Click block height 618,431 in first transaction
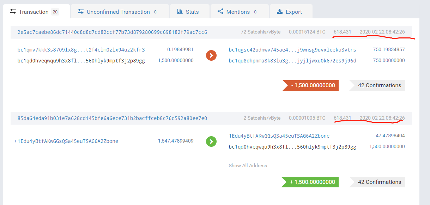Image resolution: width=430 pixels, height=205 pixels. (x=343, y=32)
